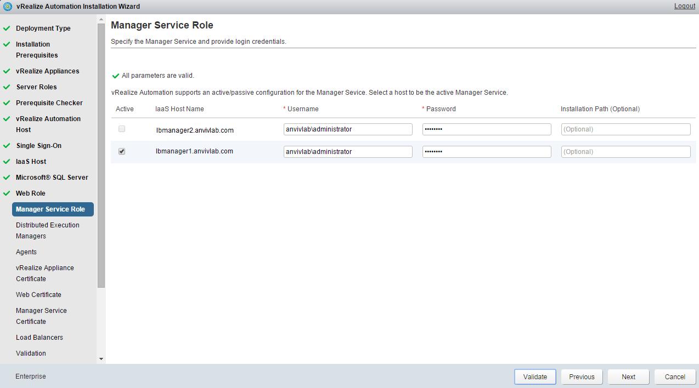Proceed with the Next button
699x388 pixels.
pyautogui.click(x=628, y=377)
